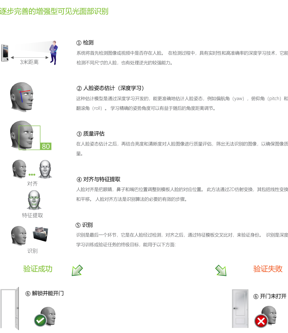The width and height of the screenshot is (288, 333).
Task: Click the text line starting 翻滚角（roll）
Action: pos(146,108)
